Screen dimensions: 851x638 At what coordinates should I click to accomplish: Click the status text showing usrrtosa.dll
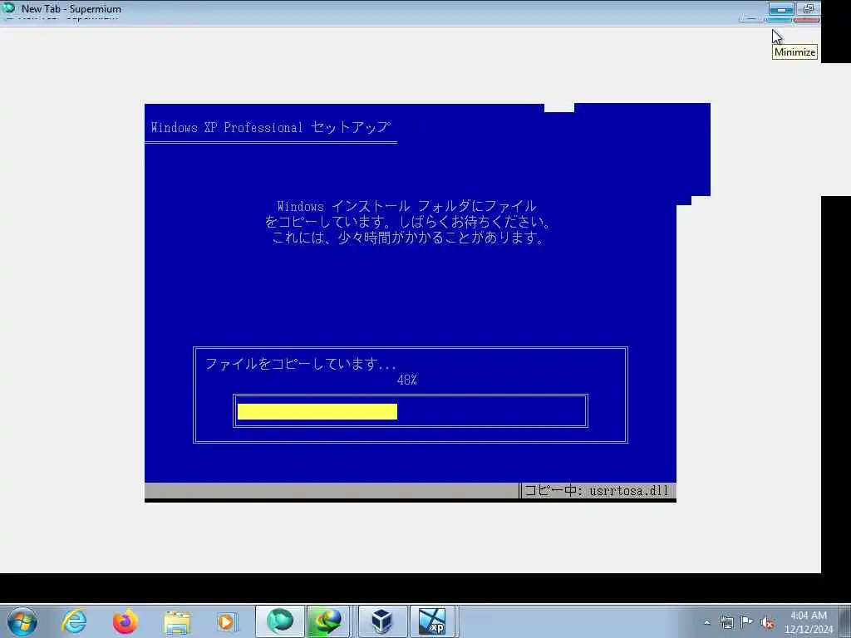pyautogui.click(x=597, y=490)
